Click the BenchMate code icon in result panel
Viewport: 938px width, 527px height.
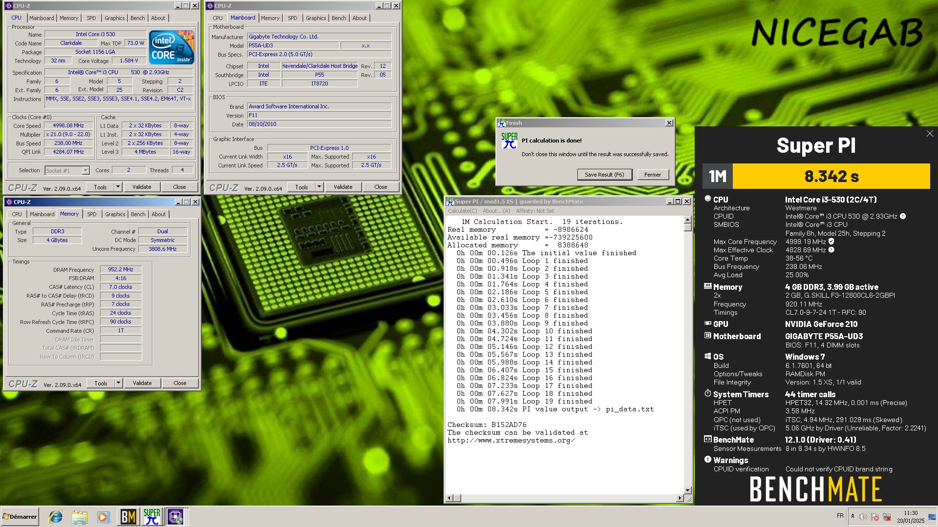click(x=707, y=439)
